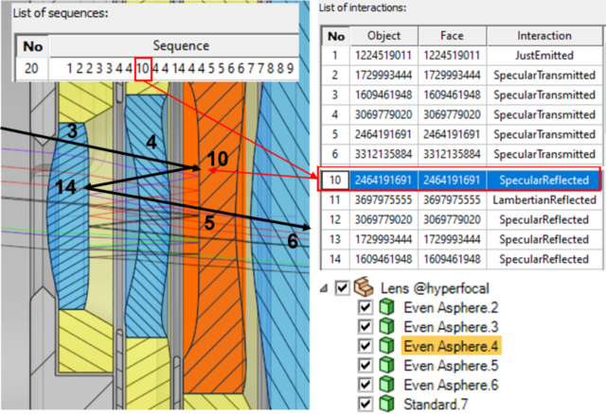Toggle the Standard.7 visibility checkbox
The height and width of the screenshot is (414, 606).
(x=366, y=405)
